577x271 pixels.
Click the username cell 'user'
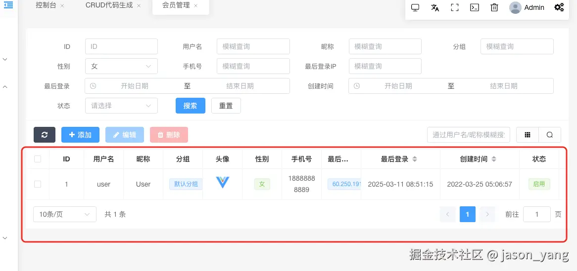pyautogui.click(x=103, y=184)
